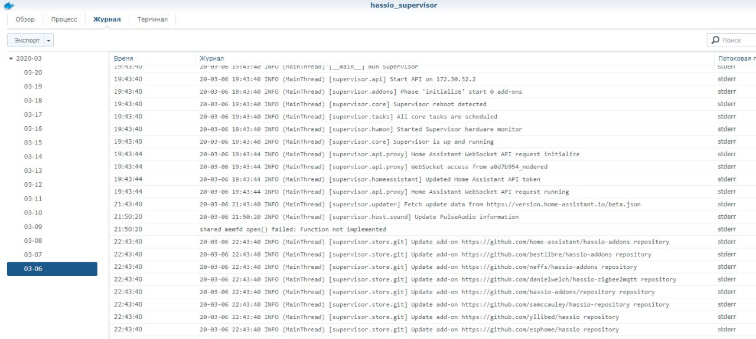Select the 'Phase initialize start 0 add-ons' row

coord(432,91)
